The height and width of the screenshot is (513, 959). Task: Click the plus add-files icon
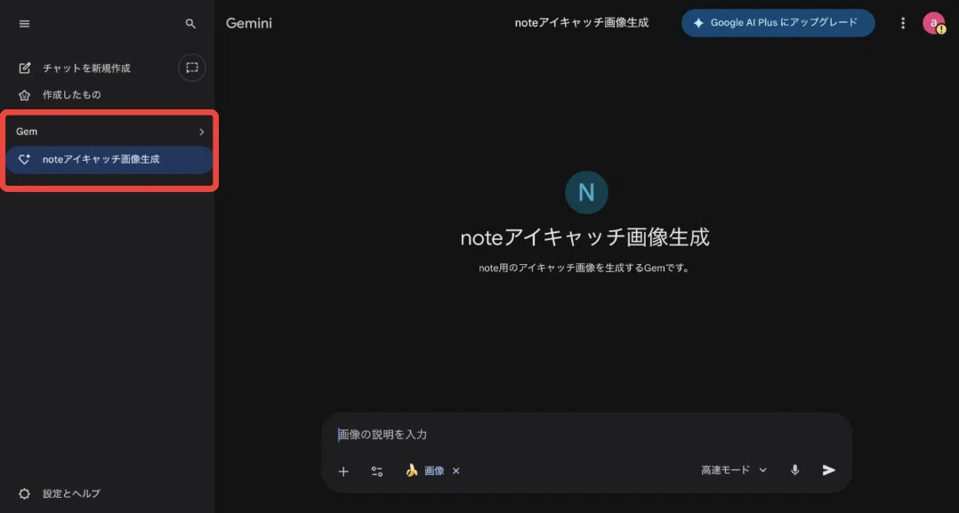343,471
